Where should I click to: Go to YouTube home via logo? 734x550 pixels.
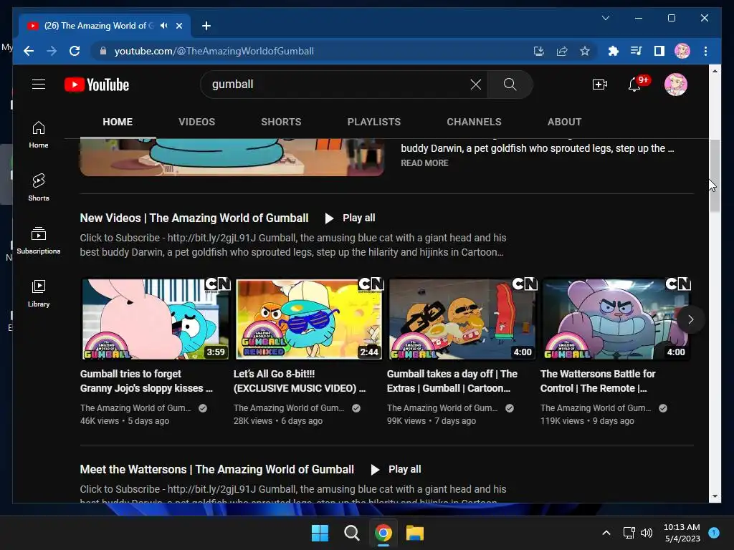click(x=97, y=85)
